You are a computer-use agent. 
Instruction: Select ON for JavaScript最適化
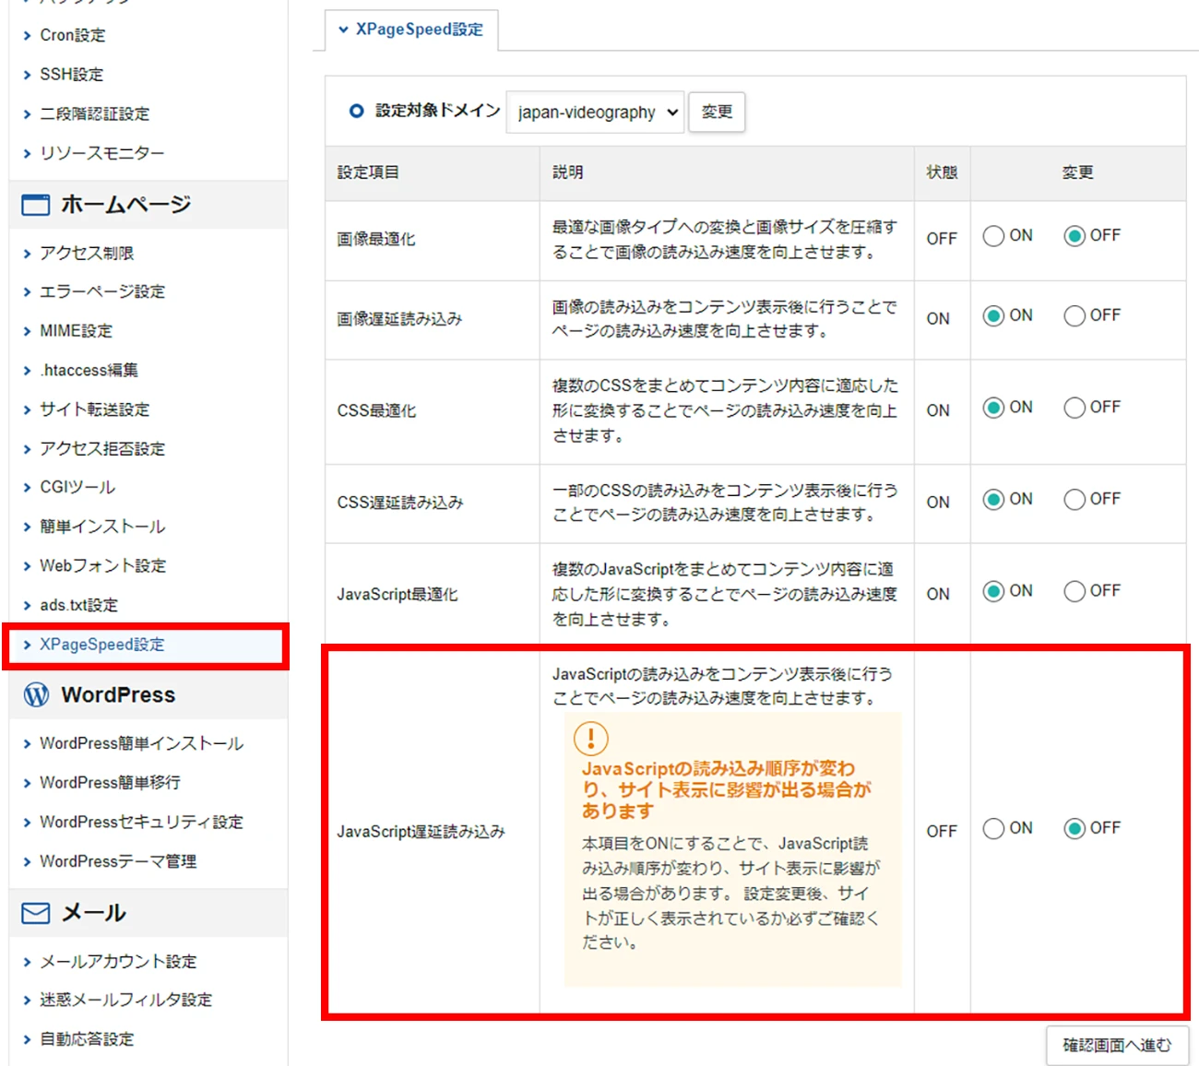pos(993,591)
